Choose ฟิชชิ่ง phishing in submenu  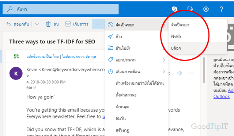(198, 36)
